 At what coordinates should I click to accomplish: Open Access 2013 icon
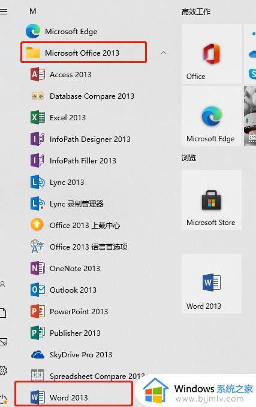[38, 74]
